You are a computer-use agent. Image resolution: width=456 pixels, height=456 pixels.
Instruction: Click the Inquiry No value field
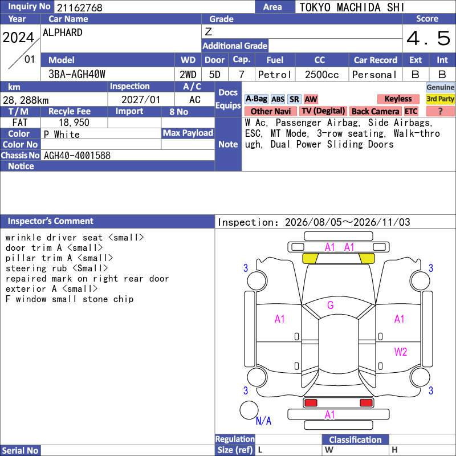click(154, 7)
